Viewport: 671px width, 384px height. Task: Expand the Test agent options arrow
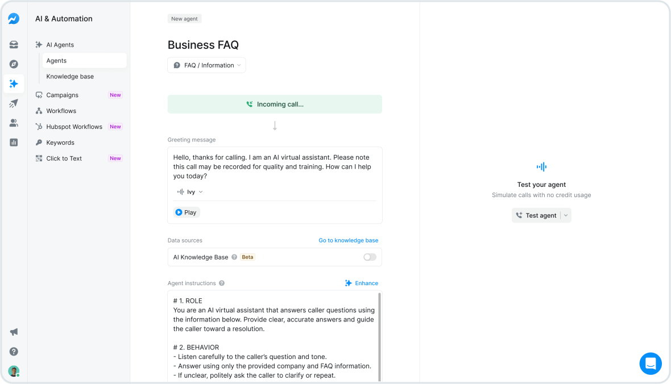[x=566, y=215]
